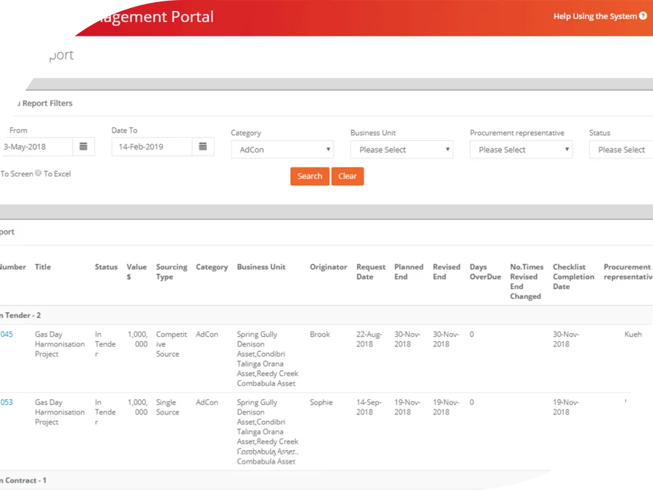Viewport: 653px width, 490px height.
Task: Click request date 14-Sep-2018 cell
Action: (x=369, y=407)
